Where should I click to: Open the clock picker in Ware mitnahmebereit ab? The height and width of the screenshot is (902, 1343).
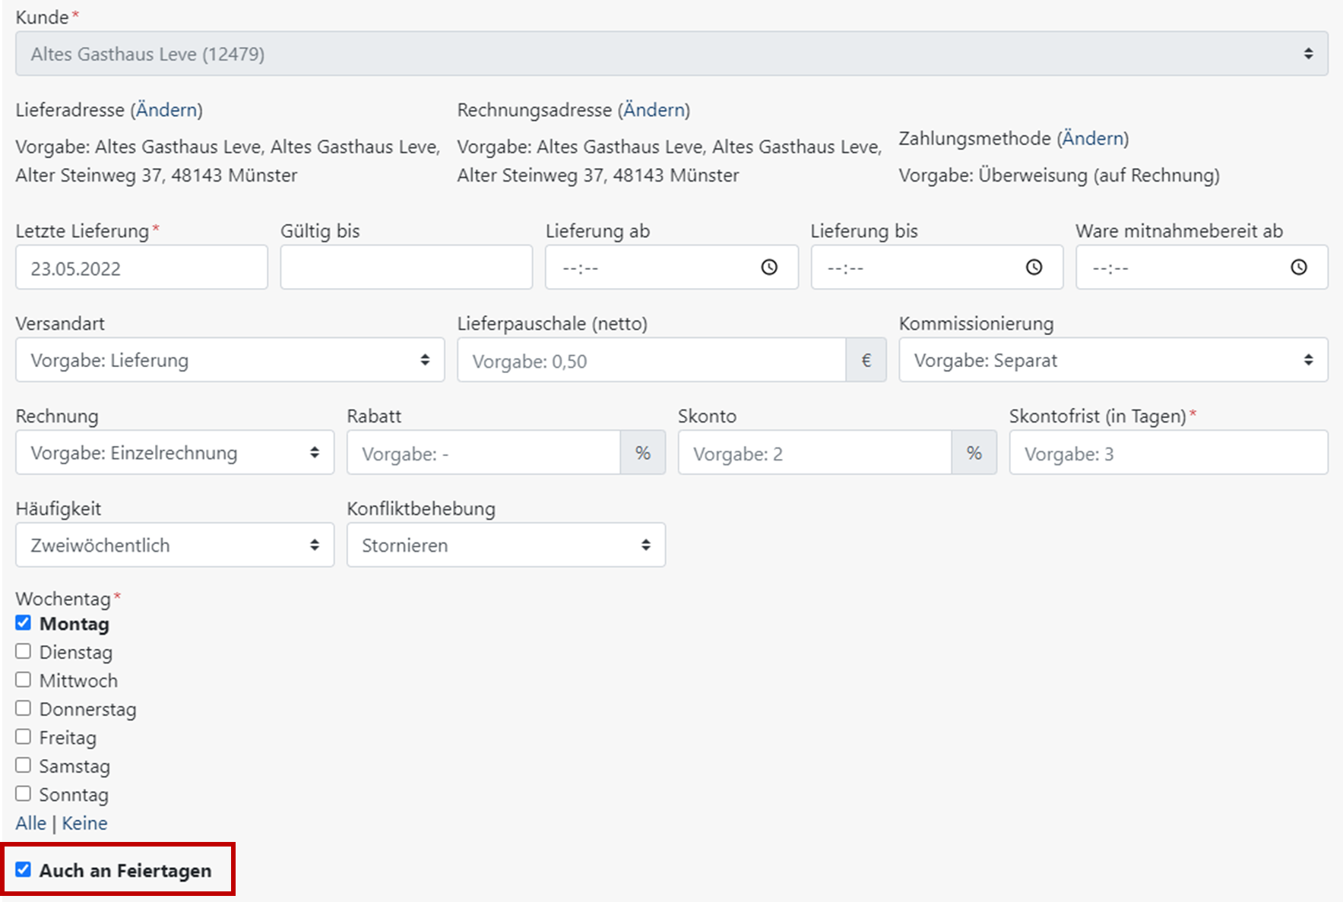click(1299, 267)
